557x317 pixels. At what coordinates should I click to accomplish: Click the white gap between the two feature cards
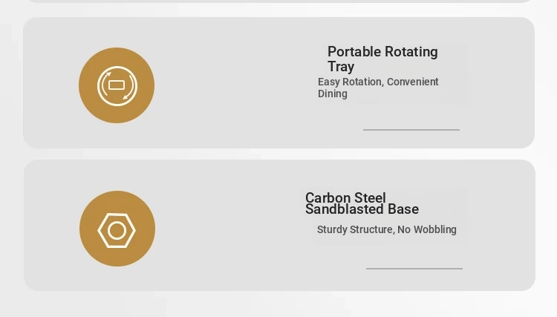click(x=278, y=154)
